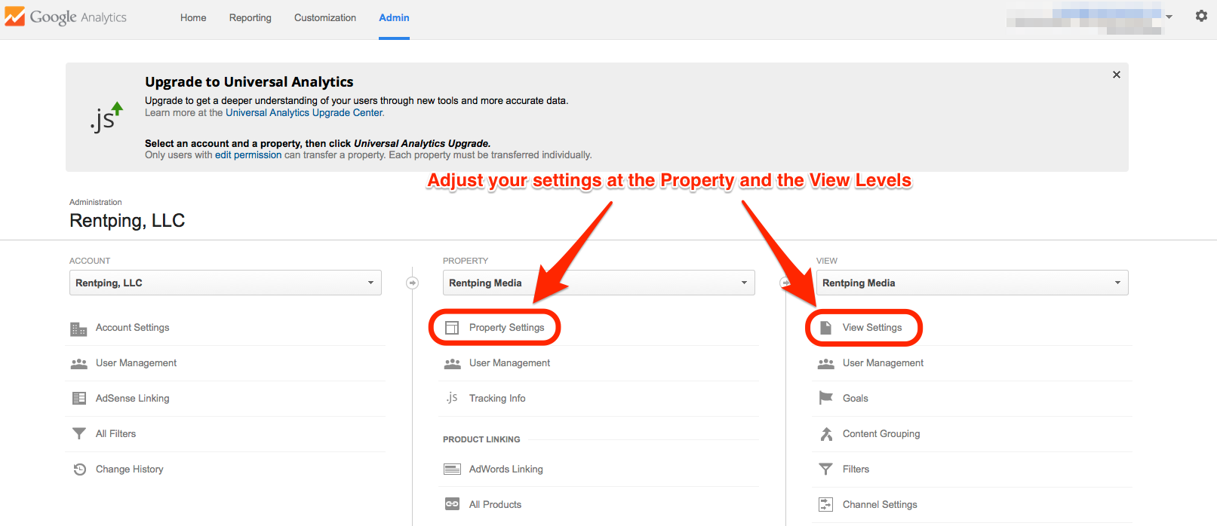
Task: Open Account Settings via its building icon
Action: (78, 329)
